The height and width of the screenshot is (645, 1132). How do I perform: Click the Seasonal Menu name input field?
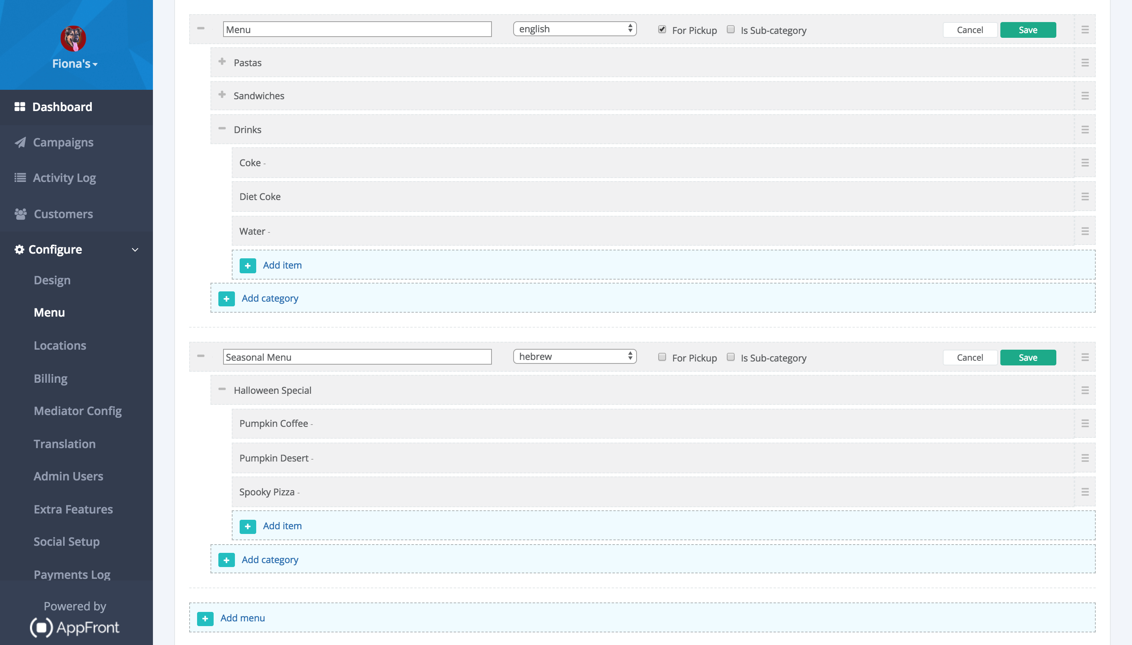click(357, 357)
